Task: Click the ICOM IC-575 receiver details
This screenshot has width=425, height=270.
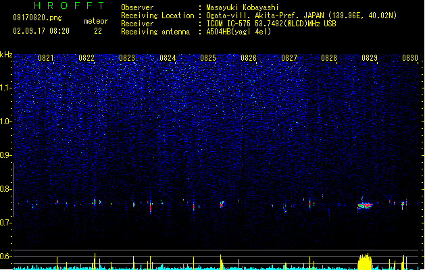Action: pyautogui.click(x=271, y=24)
